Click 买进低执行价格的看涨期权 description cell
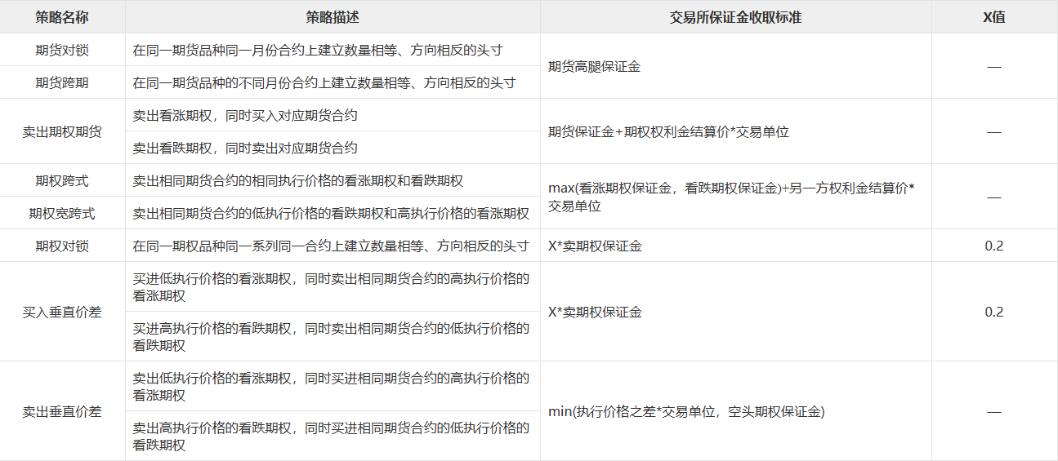 coord(333,286)
